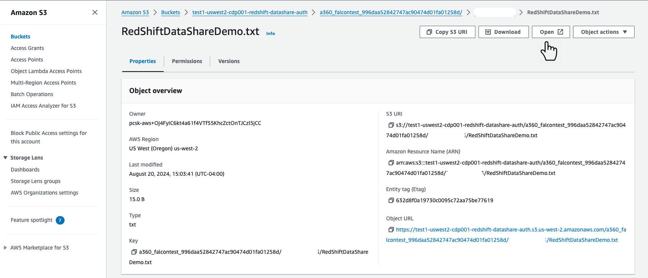Click the RedShiftDataShareDemo.txt page title

point(190,31)
